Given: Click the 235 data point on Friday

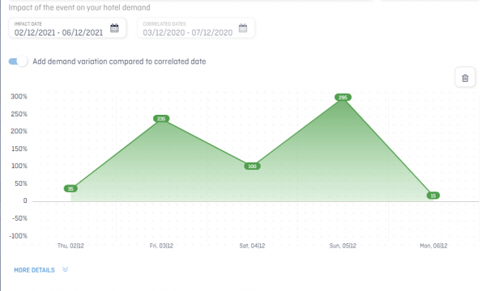Looking at the screenshot, I should click(161, 119).
